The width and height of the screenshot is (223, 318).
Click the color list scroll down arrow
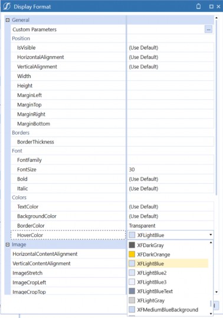point(211,313)
